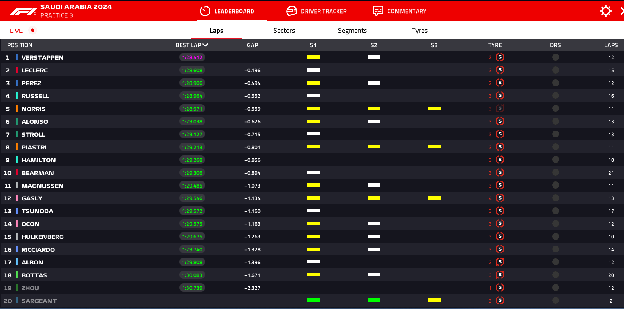The height and width of the screenshot is (309, 624).
Task: Click Verstappen's purple best lap 1:28.412
Action: pyautogui.click(x=192, y=57)
